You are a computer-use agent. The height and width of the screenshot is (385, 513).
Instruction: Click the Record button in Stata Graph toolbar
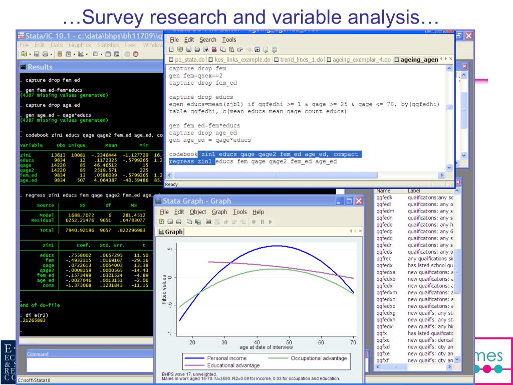click(x=253, y=222)
